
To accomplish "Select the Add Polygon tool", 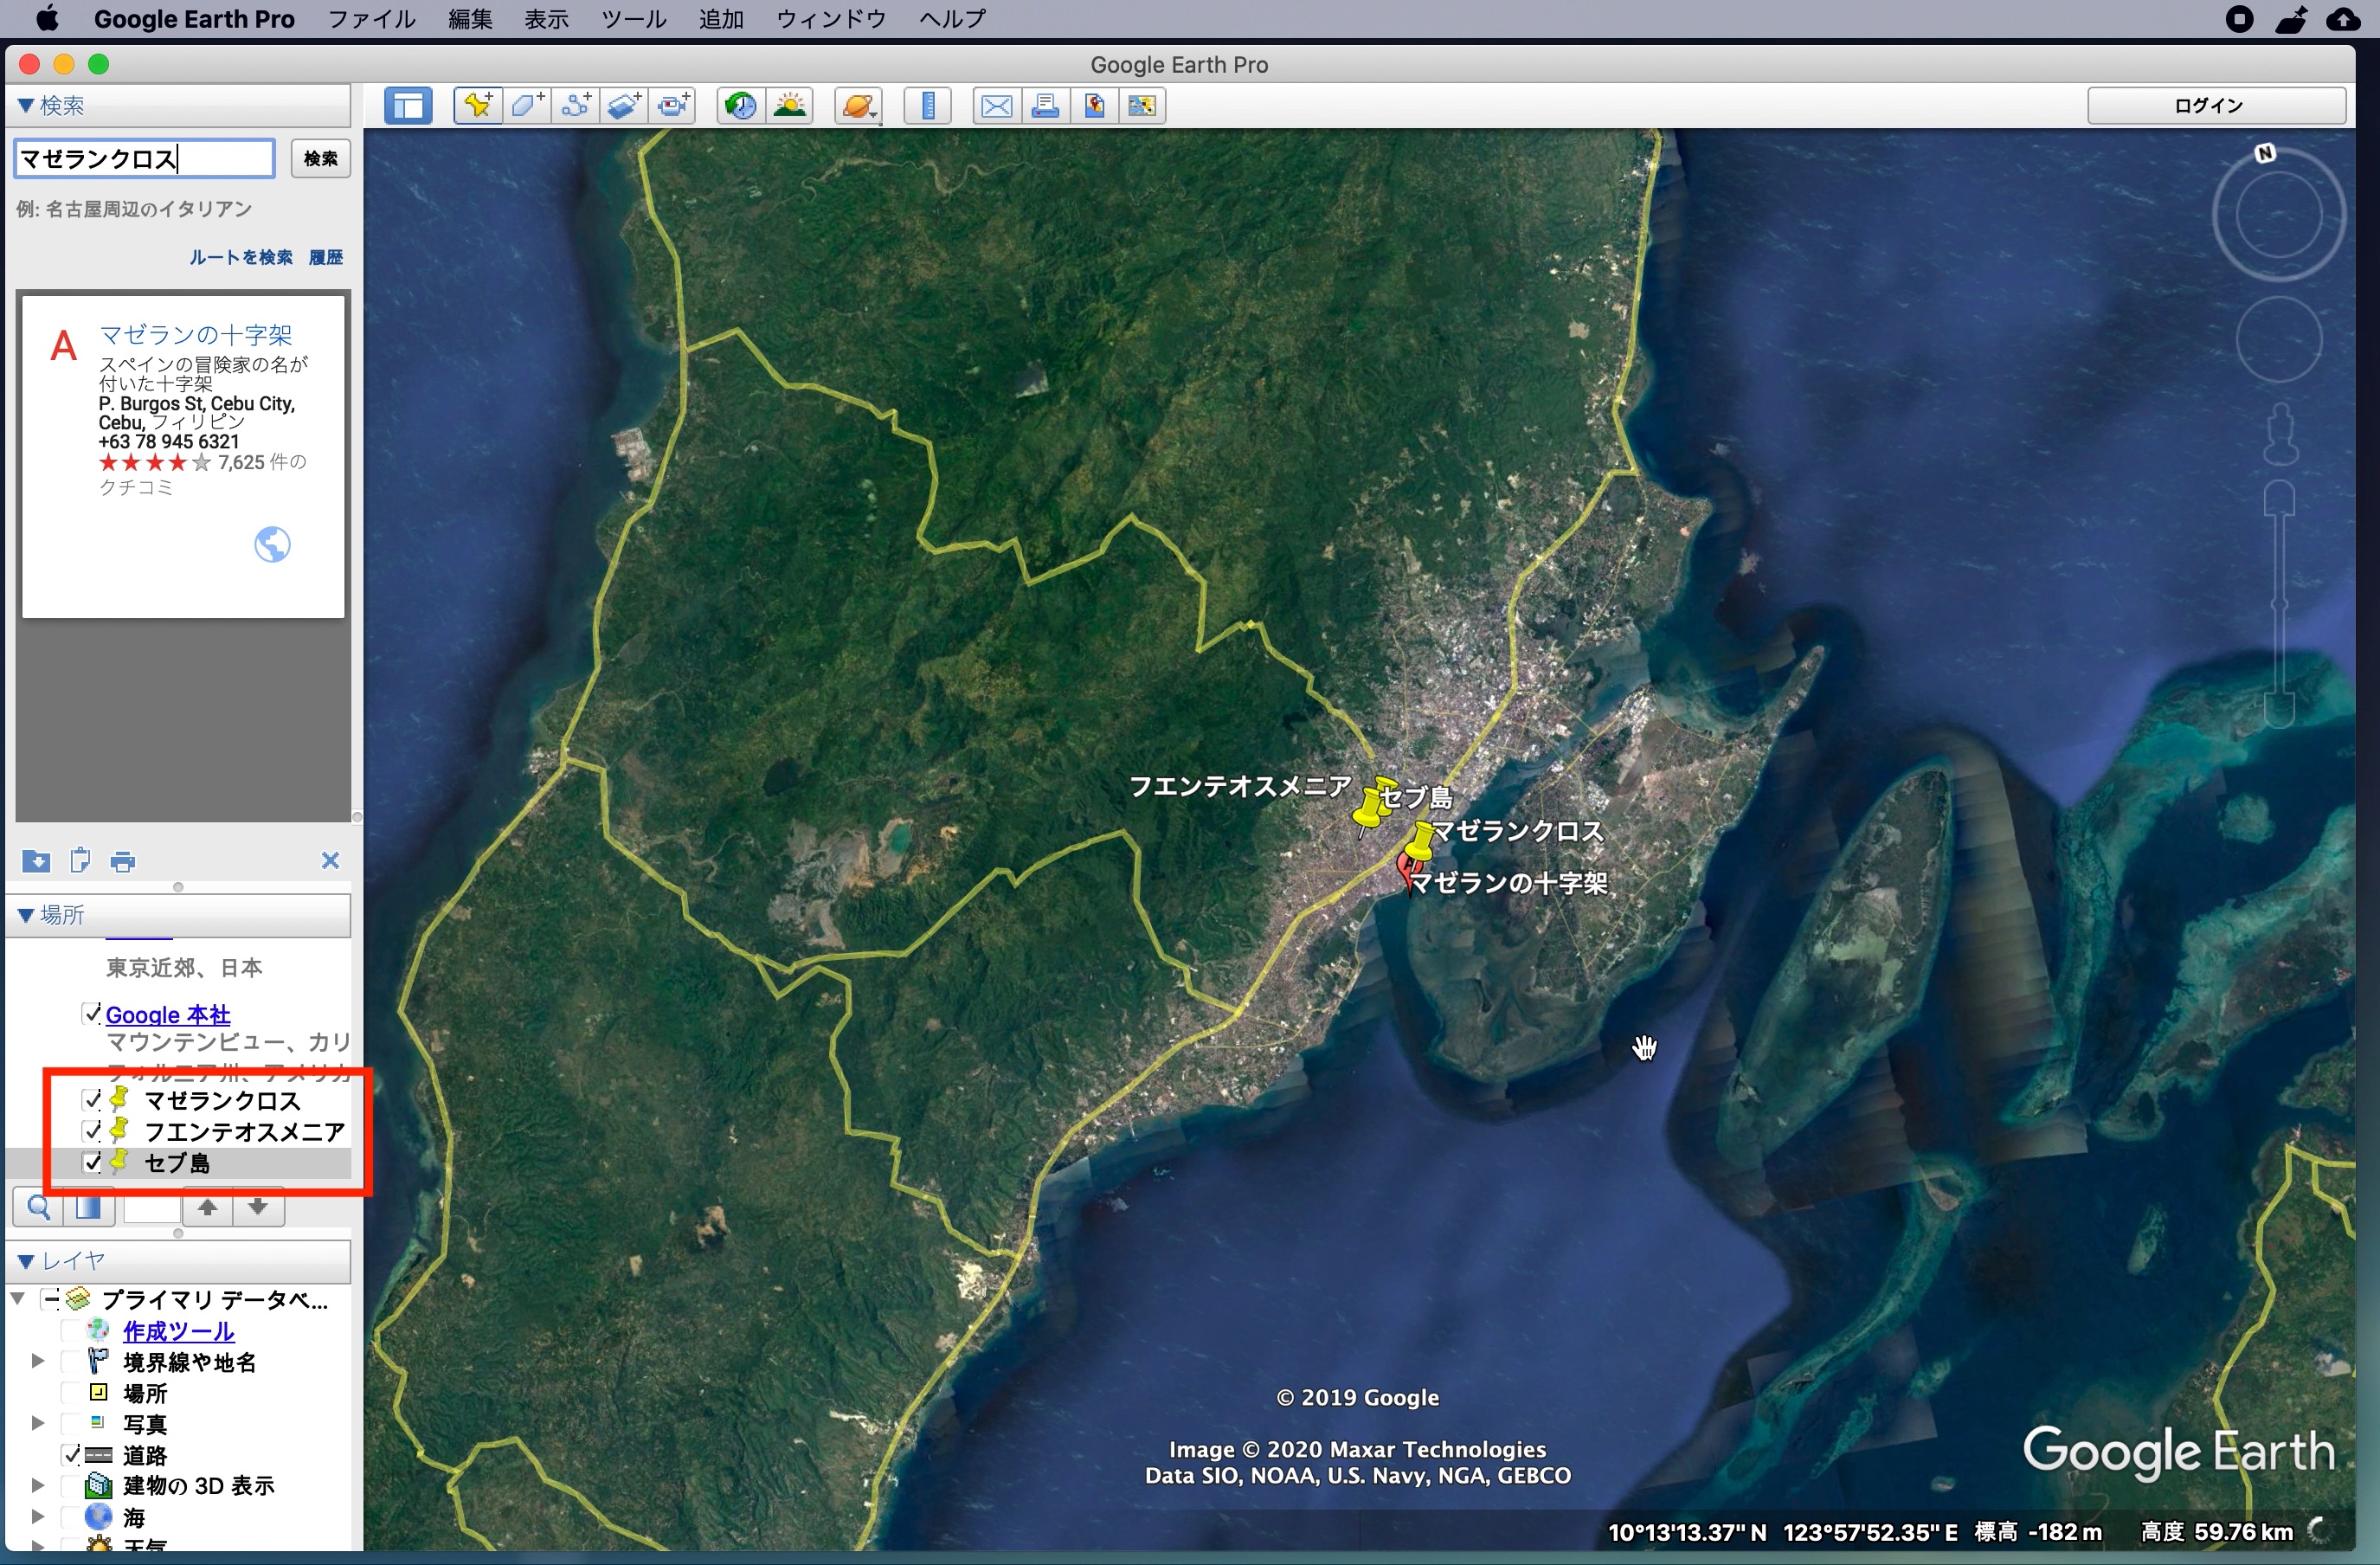I will [527, 105].
